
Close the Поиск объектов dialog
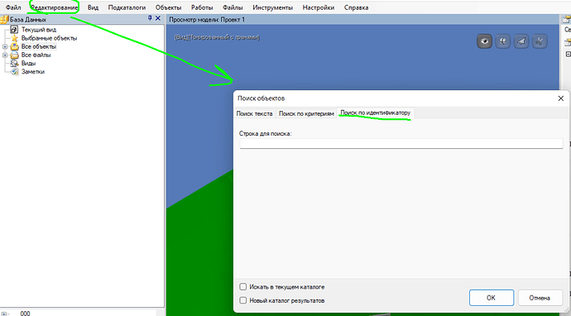(561, 98)
